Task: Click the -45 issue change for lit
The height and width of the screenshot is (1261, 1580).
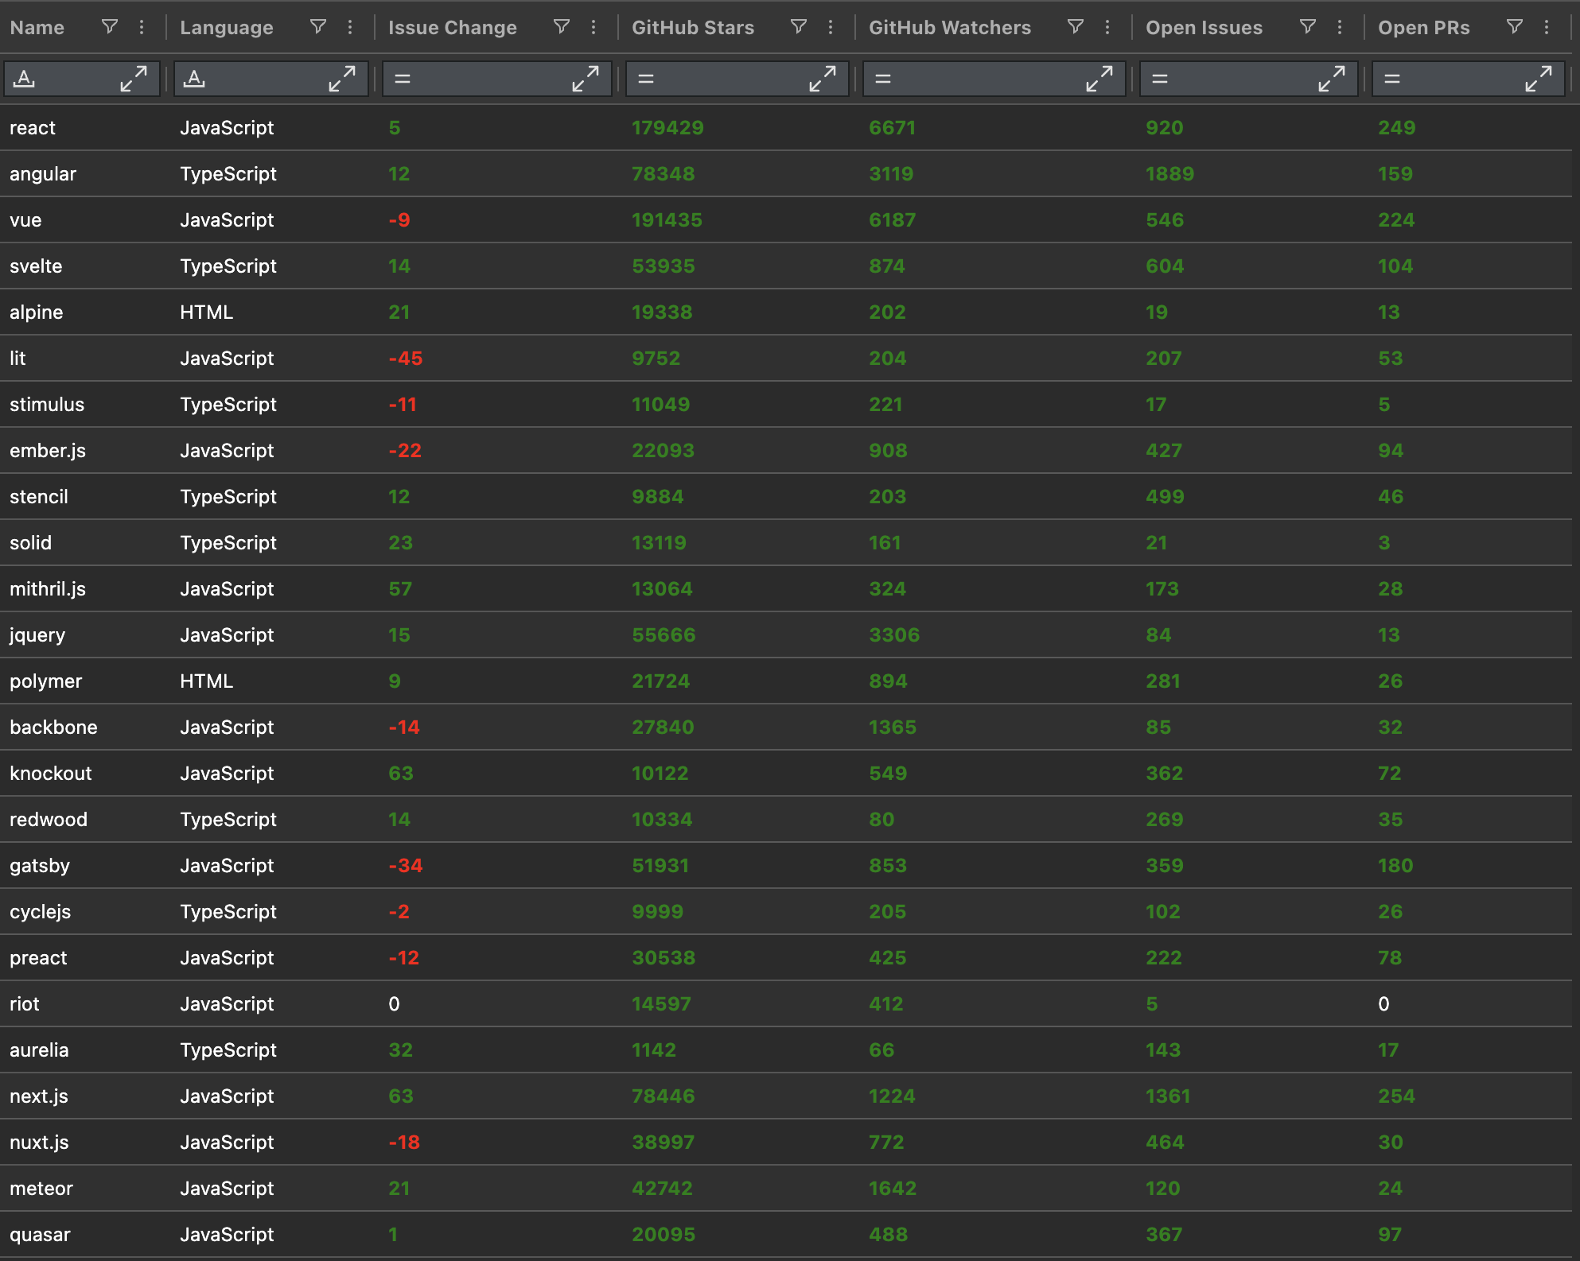Action: pos(406,359)
